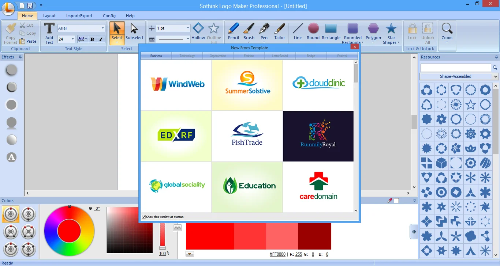
Task: Select the Line shape tool
Action: (x=298, y=31)
